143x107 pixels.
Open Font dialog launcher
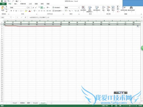(x=37, y=14)
